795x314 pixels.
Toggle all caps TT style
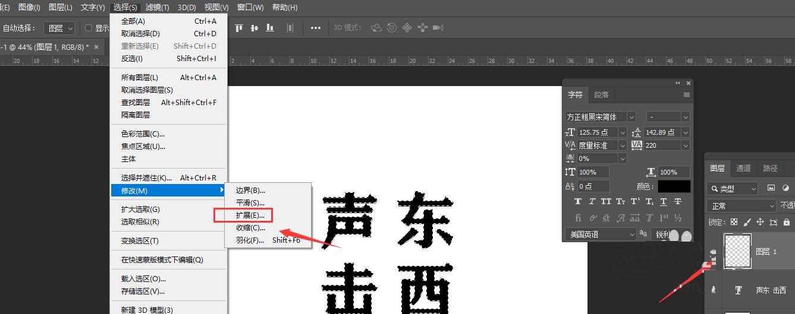(x=606, y=202)
